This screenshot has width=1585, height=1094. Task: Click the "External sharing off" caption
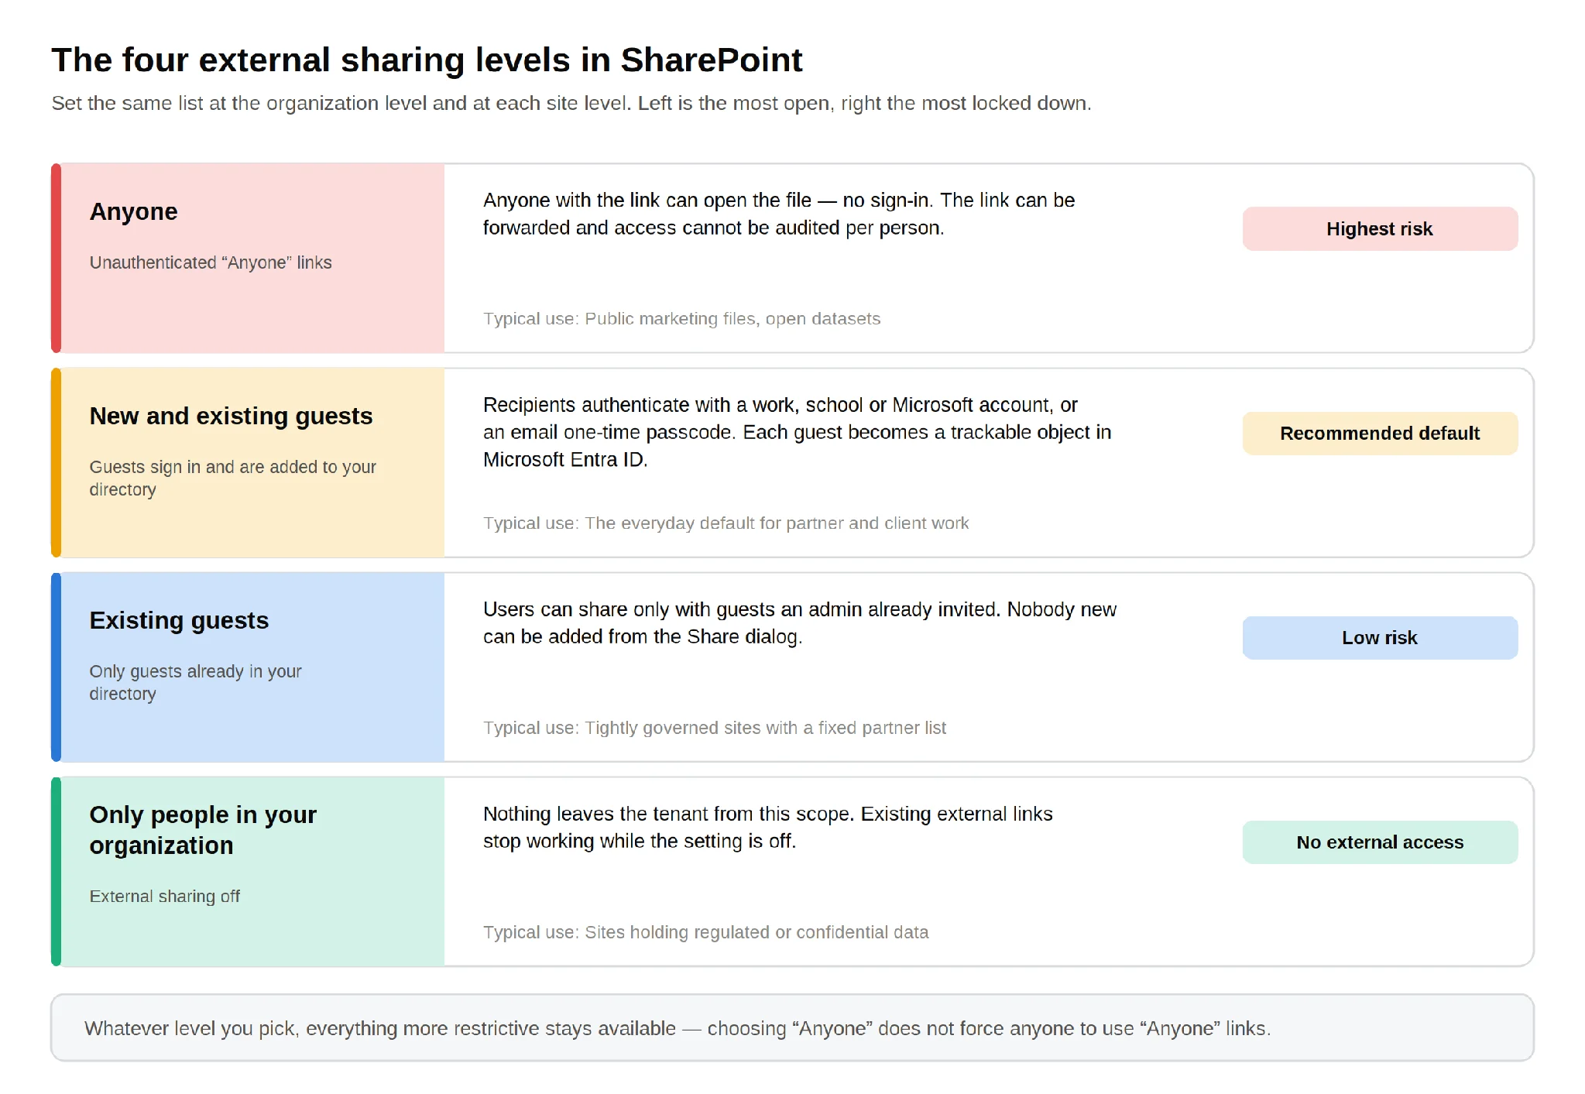(164, 896)
